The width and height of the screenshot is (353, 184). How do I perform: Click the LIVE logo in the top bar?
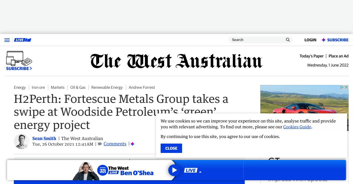tap(22, 40)
